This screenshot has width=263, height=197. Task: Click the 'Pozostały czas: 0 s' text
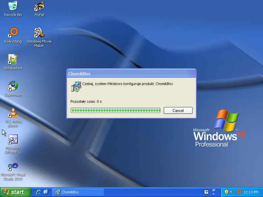coord(86,101)
